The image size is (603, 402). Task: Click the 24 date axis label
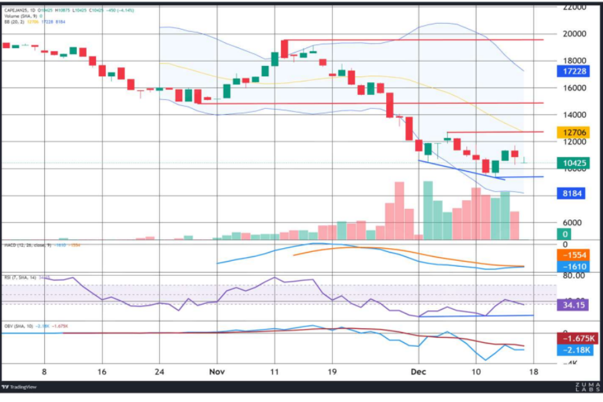[x=159, y=372]
